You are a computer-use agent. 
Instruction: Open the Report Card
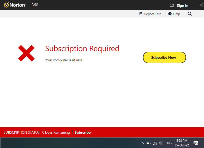click(x=150, y=14)
